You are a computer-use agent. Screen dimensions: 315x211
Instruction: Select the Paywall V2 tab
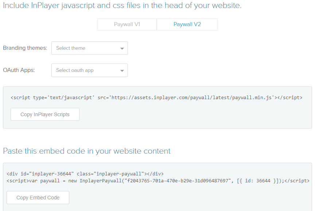[187, 24]
